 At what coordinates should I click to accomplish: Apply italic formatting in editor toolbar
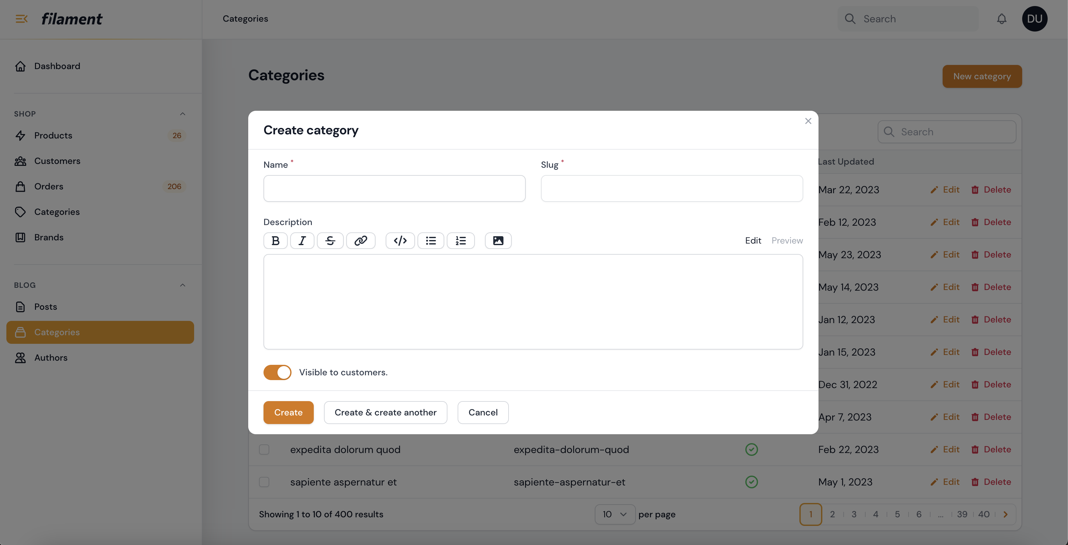(x=302, y=241)
